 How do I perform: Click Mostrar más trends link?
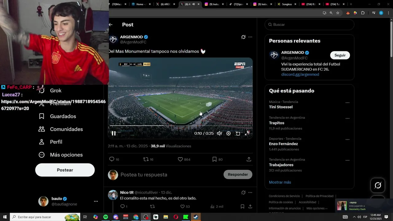pyautogui.click(x=280, y=182)
